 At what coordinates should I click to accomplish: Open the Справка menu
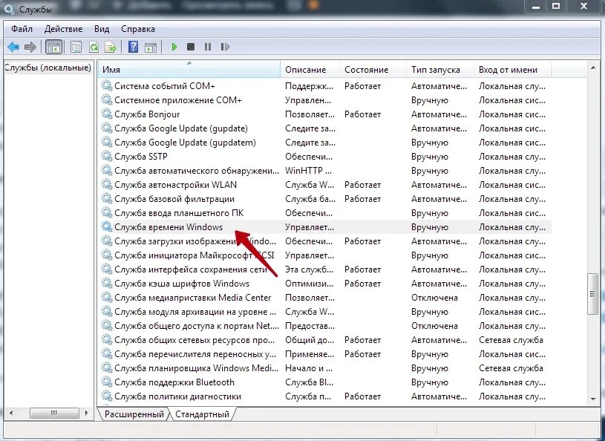[x=138, y=29]
